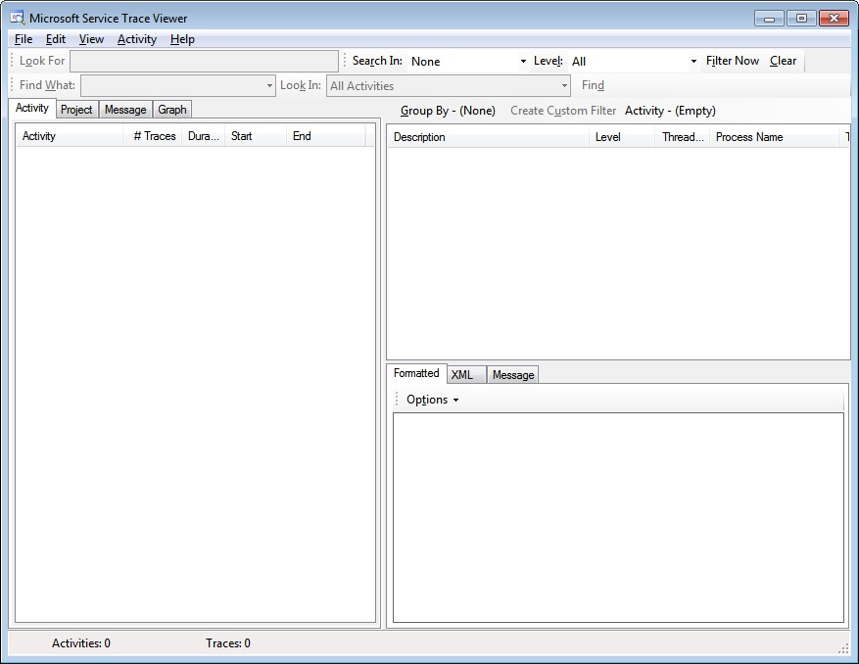Click the Traces: 0 status text
This screenshot has height=664, width=859.
pyautogui.click(x=228, y=643)
